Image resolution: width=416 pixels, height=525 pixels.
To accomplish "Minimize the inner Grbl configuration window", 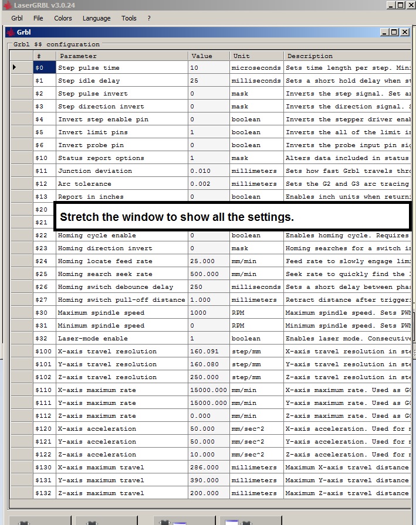I will [385, 32].
